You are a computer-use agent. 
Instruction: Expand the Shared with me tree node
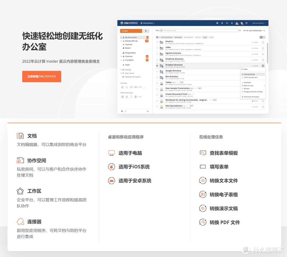coord(121,41)
